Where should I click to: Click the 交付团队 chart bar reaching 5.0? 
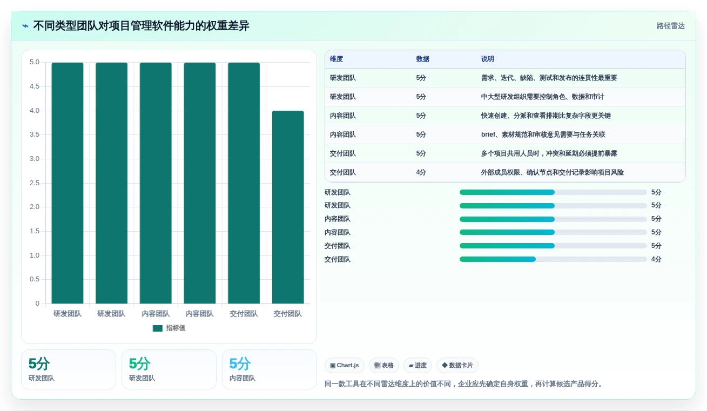point(244,183)
